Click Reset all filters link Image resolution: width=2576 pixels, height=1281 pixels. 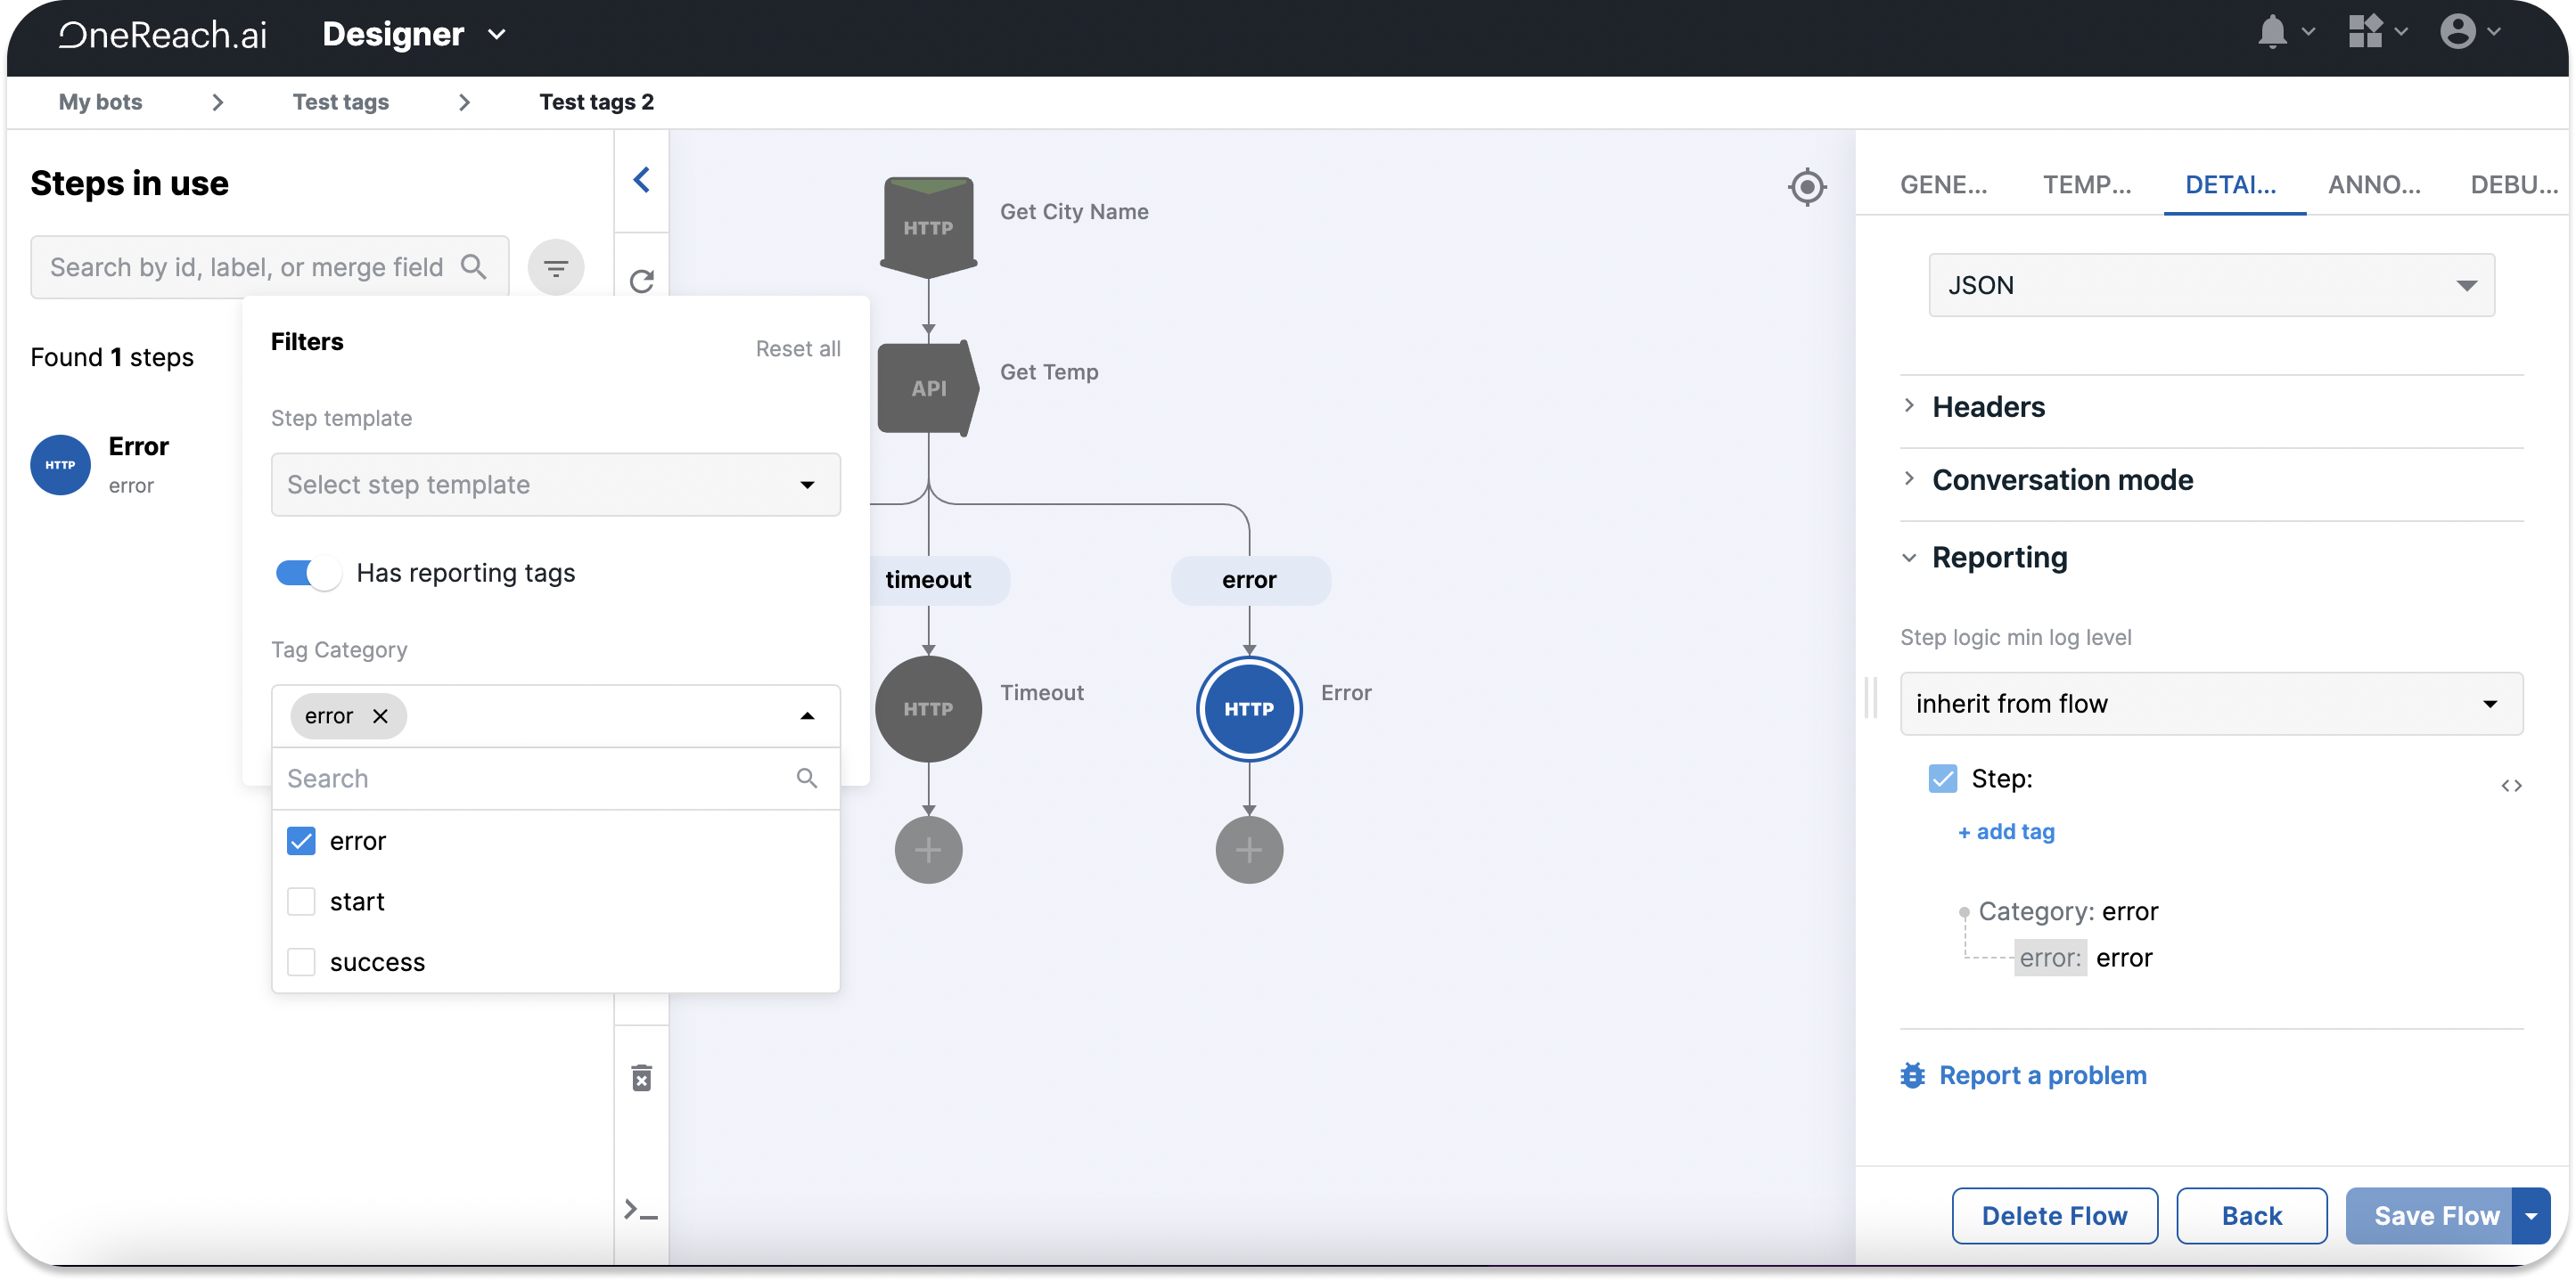[797, 348]
